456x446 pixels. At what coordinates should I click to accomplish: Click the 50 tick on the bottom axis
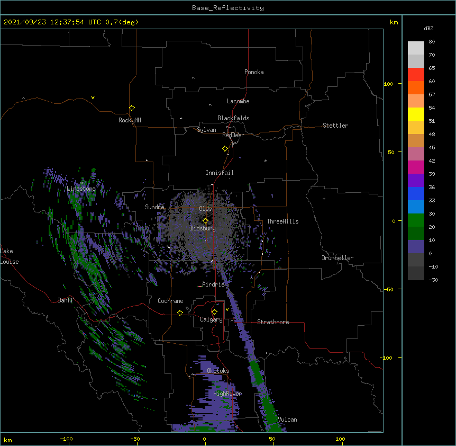point(272,439)
